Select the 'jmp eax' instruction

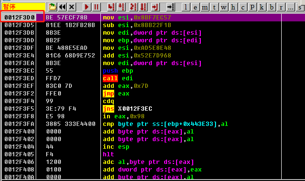click(116, 94)
